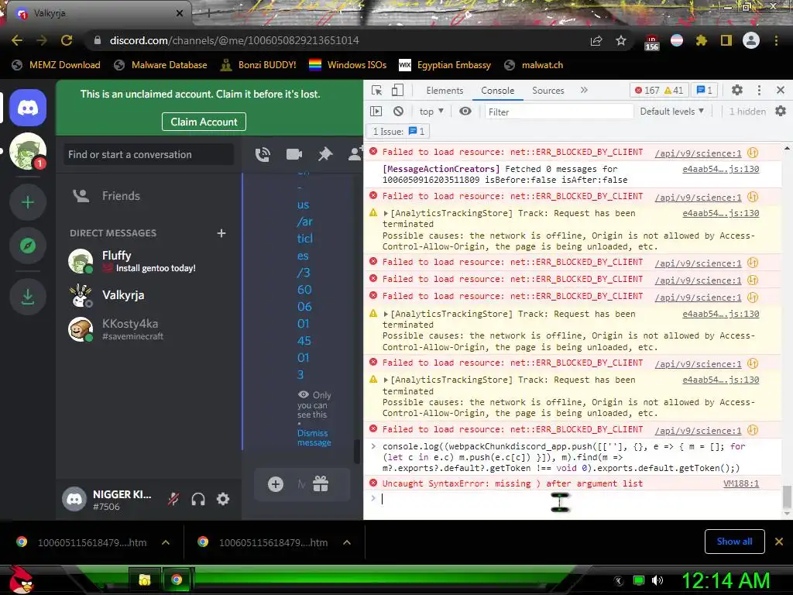
Task: Click Dismiss message link
Action: [x=314, y=438]
